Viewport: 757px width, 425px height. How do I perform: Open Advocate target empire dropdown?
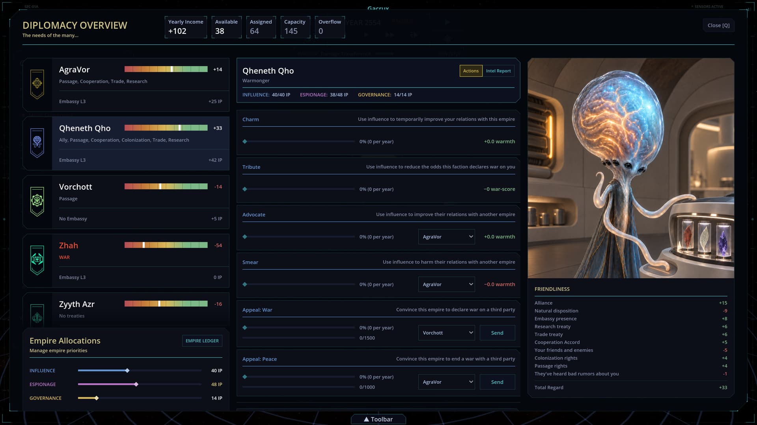(x=446, y=237)
